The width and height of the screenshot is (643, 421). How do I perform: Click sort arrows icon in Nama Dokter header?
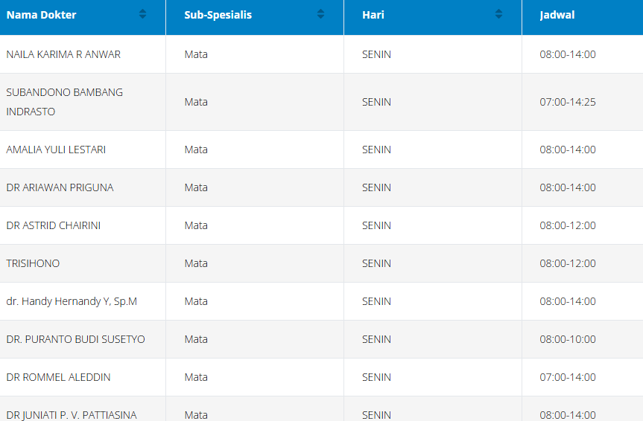click(142, 14)
